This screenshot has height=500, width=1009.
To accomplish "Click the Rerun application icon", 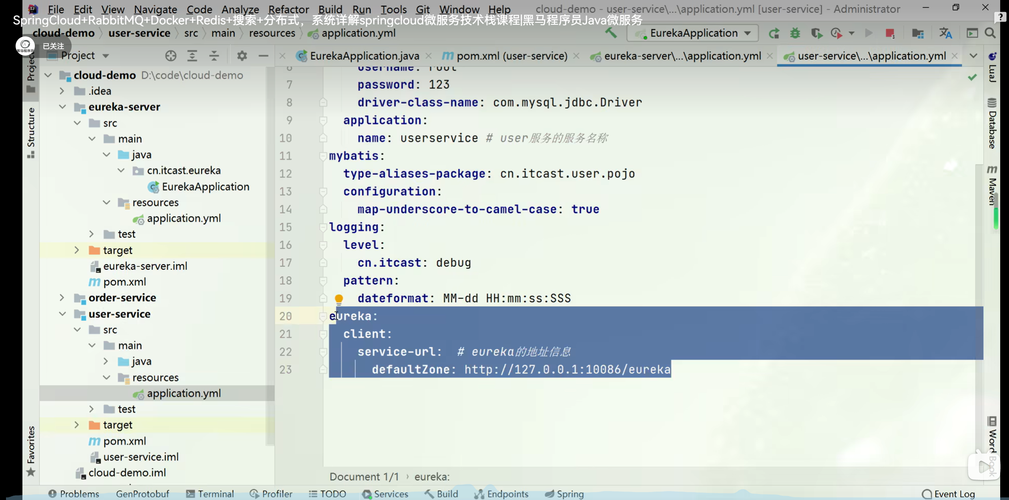I will point(774,33).
